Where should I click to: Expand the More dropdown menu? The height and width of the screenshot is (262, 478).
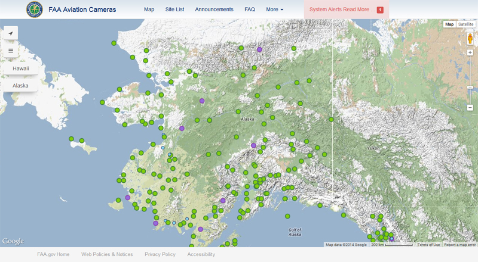click(x=274, y=10)
